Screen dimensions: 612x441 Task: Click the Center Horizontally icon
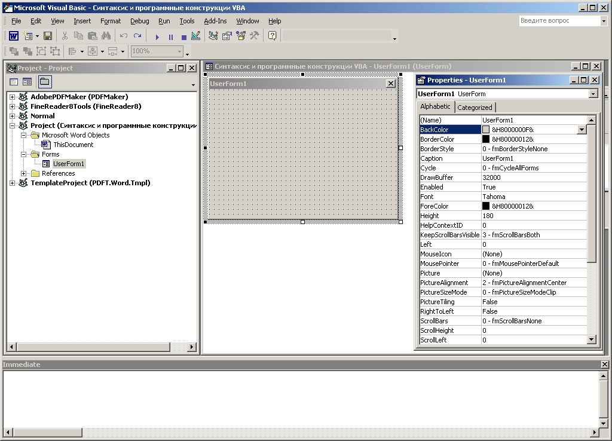[x=93, y=51]
